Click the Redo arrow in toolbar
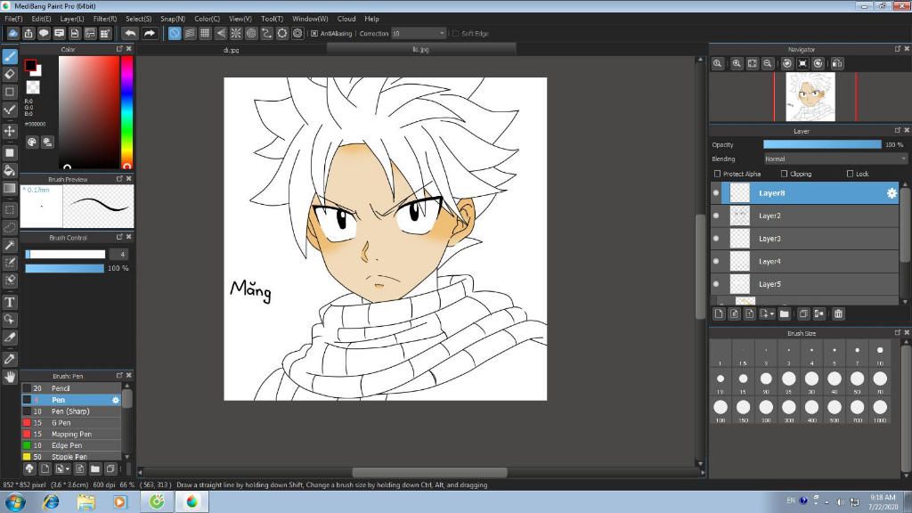The height and width of the screenshot is (513, 912). (150, 34)
